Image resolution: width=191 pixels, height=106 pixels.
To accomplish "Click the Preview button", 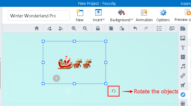I will (183, 15).
